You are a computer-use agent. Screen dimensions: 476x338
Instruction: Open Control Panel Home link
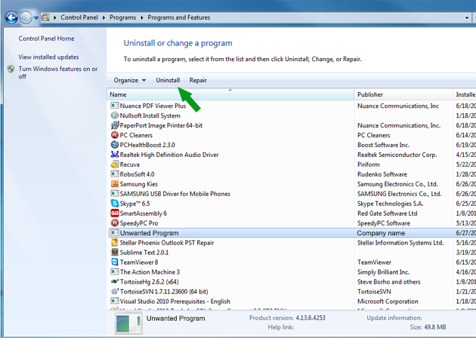(46, 38)
